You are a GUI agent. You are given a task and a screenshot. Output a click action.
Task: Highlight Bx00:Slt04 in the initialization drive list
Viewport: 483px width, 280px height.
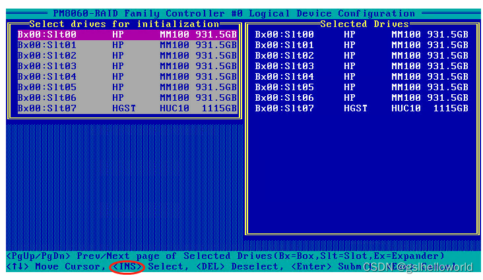click(x=127, y=76)
